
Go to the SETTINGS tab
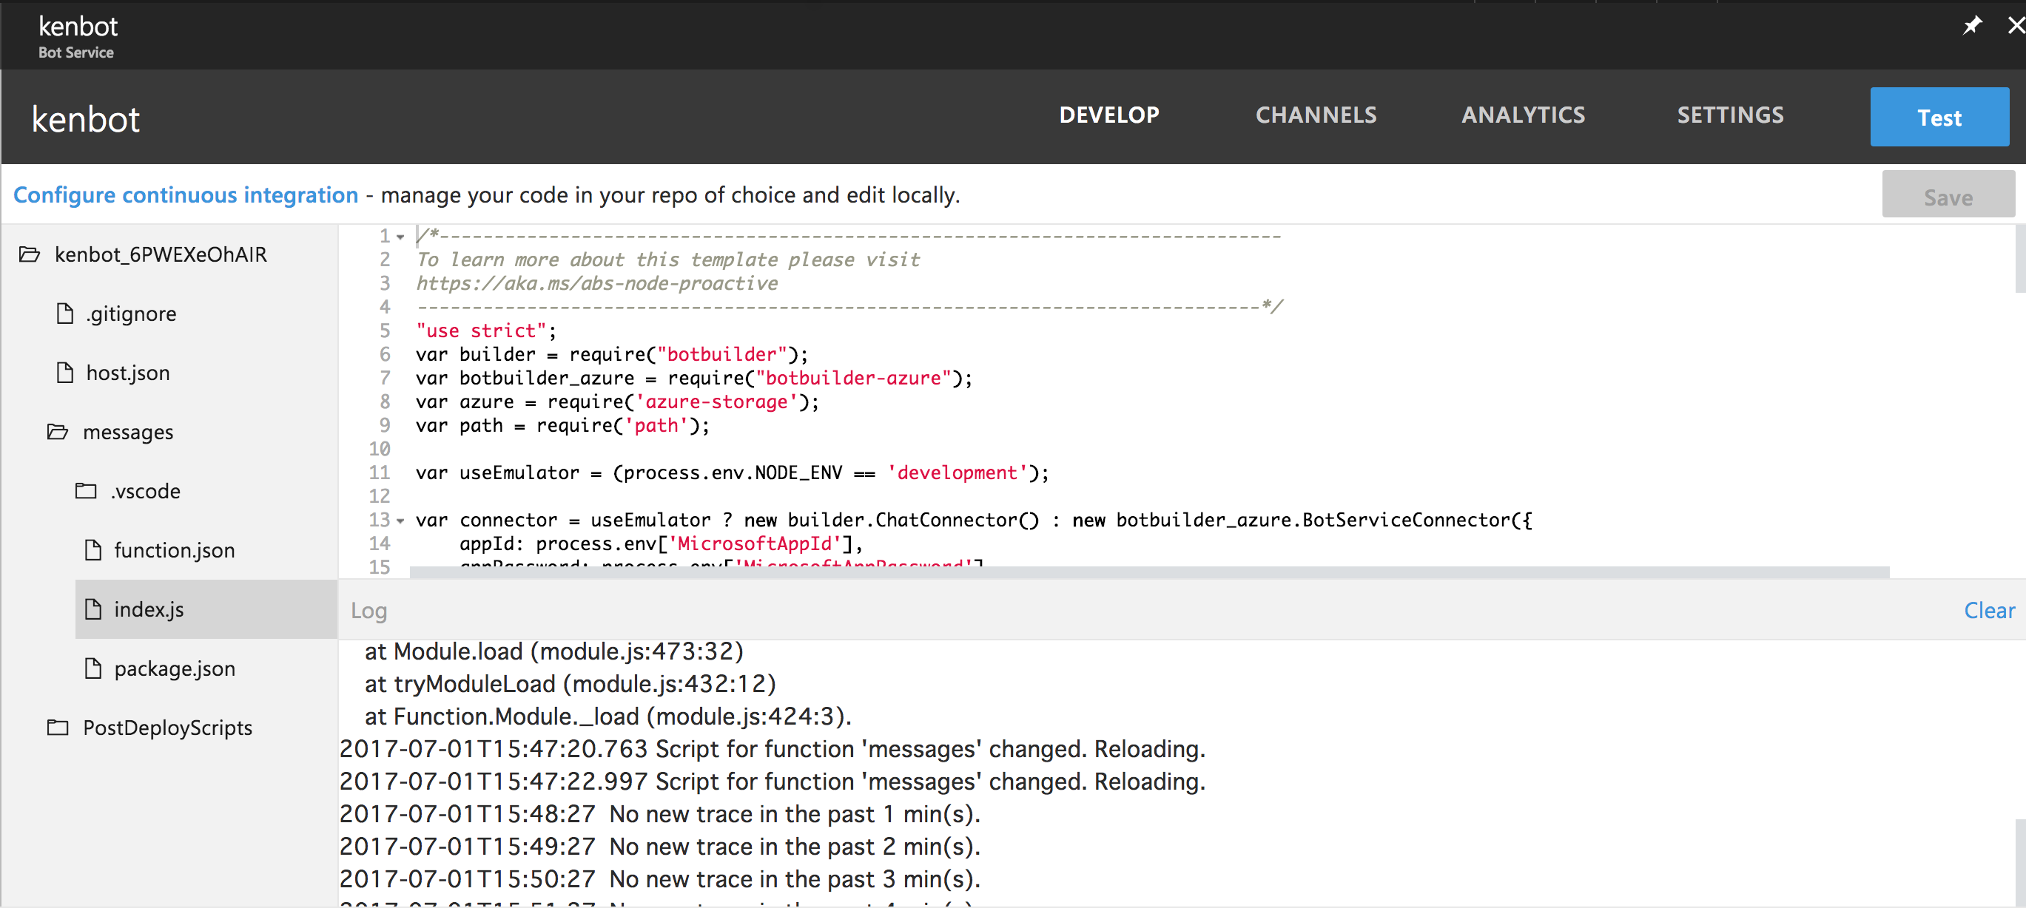[x=1730, y=115]
